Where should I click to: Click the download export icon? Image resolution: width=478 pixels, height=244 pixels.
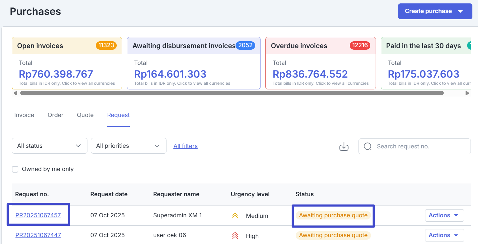click(x=344, y=146)
